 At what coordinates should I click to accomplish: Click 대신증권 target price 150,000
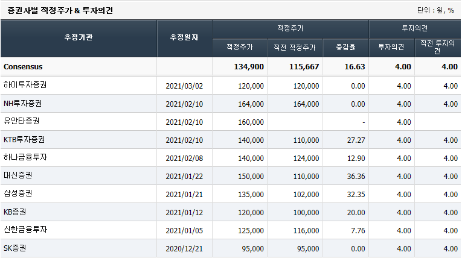(x=251, y=177)
